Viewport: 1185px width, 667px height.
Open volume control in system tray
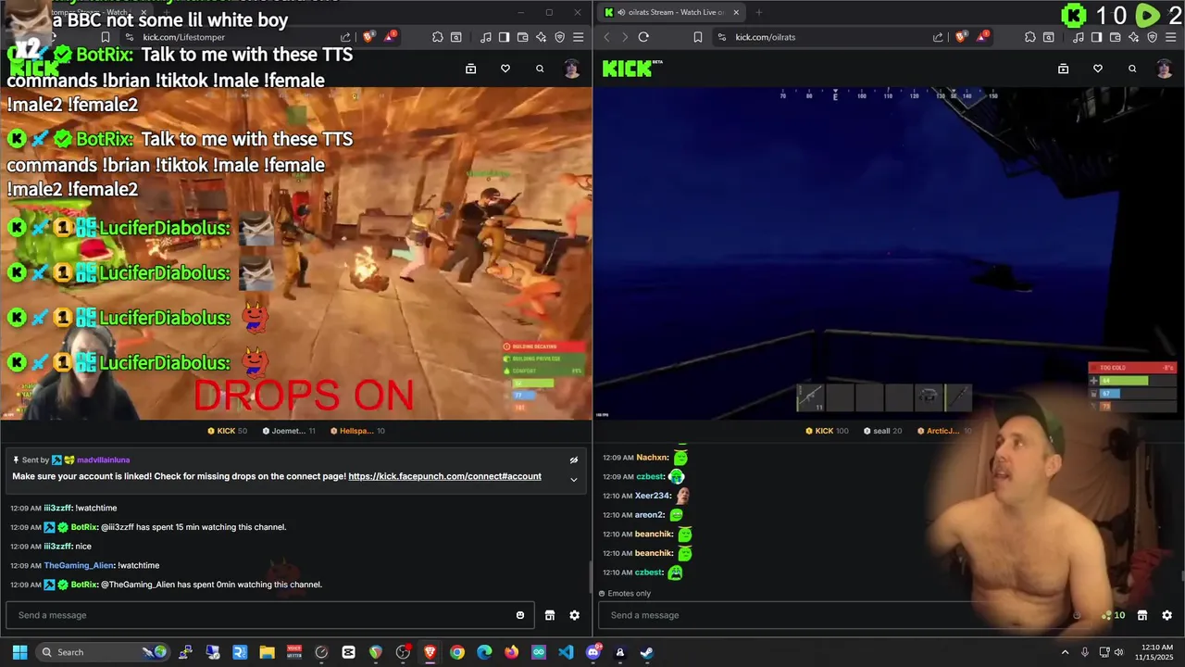click(x=1118, y=652)
